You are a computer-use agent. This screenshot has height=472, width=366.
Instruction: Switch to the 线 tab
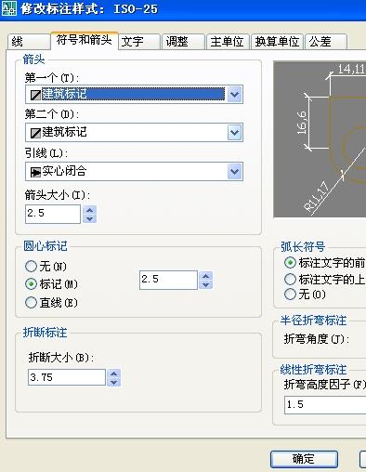tap(29, 42)
